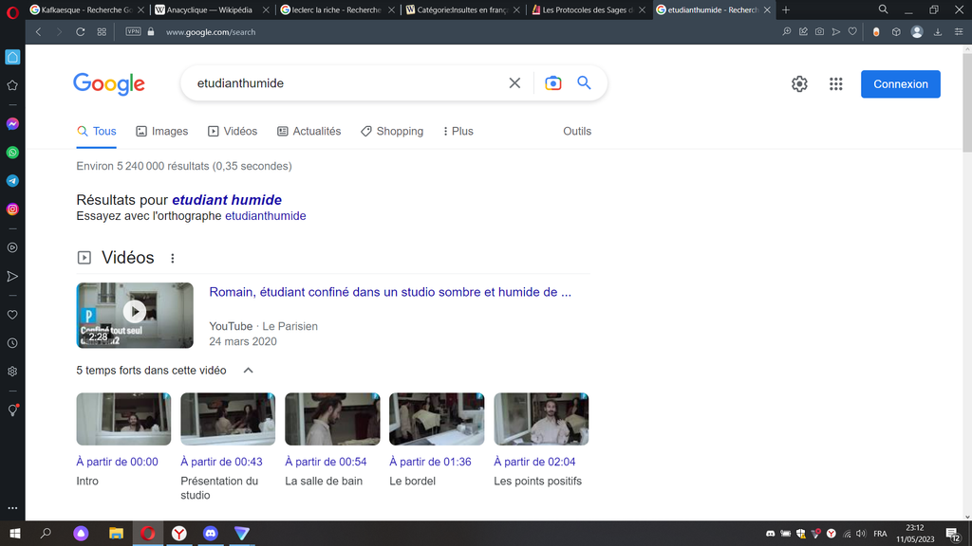Reload the current page
This screenshot has width=972, height=546.
tap(81, 31)
